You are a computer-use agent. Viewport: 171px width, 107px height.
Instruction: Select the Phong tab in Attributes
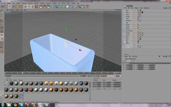[x=132, y=61]
